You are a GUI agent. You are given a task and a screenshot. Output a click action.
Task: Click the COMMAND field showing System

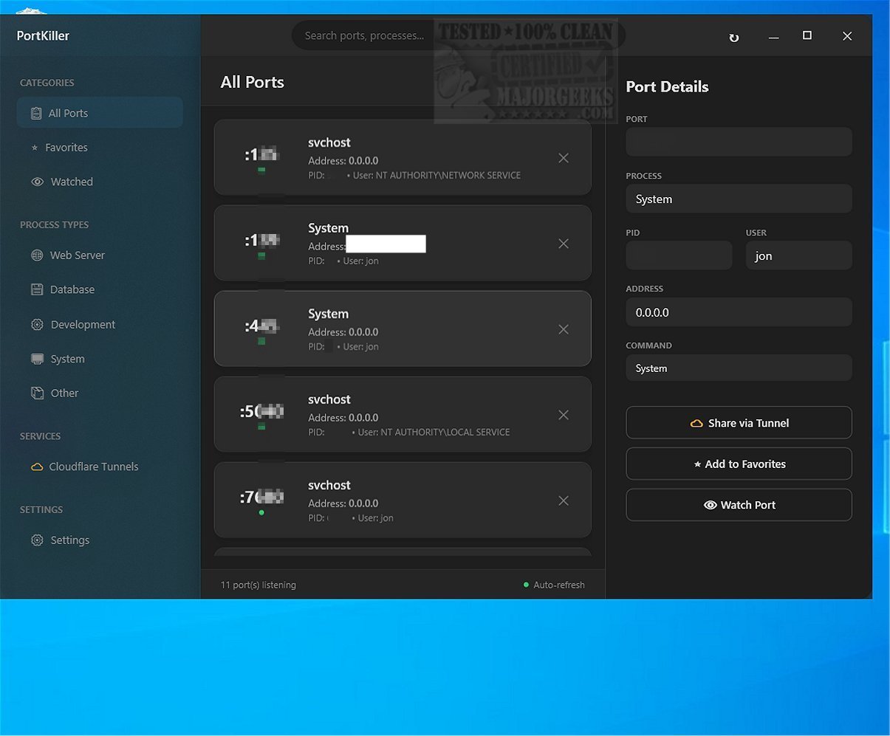point(739,368)
